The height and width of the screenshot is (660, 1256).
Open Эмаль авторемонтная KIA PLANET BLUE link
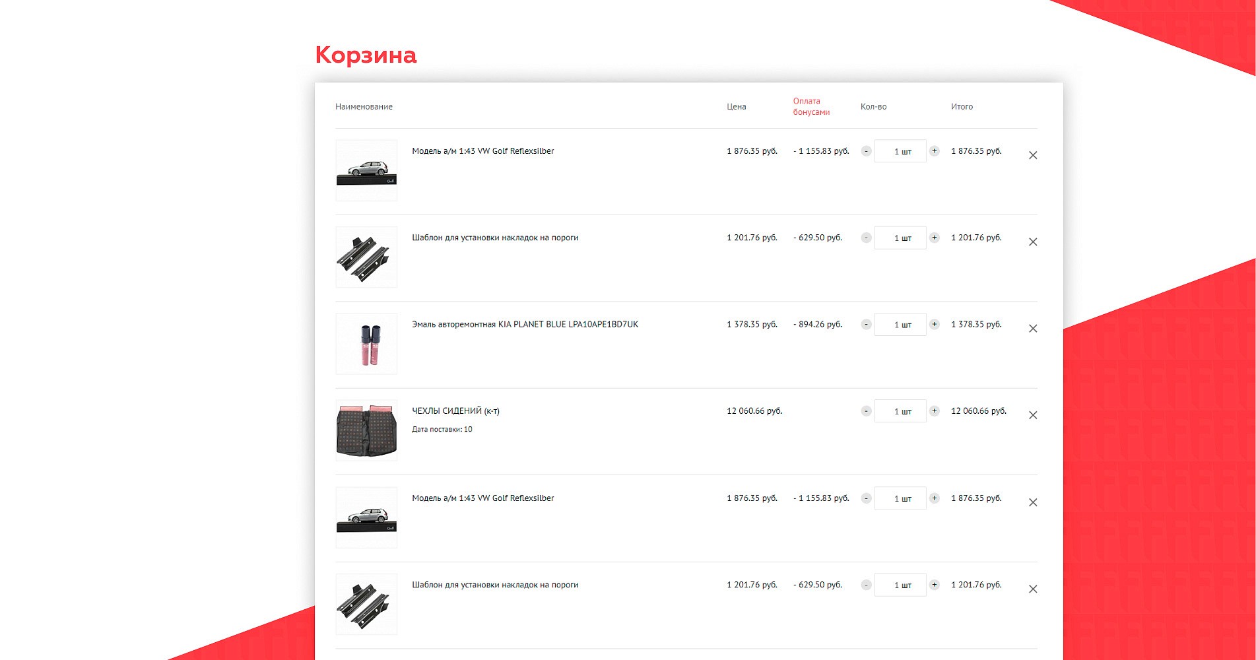[525, 324]
